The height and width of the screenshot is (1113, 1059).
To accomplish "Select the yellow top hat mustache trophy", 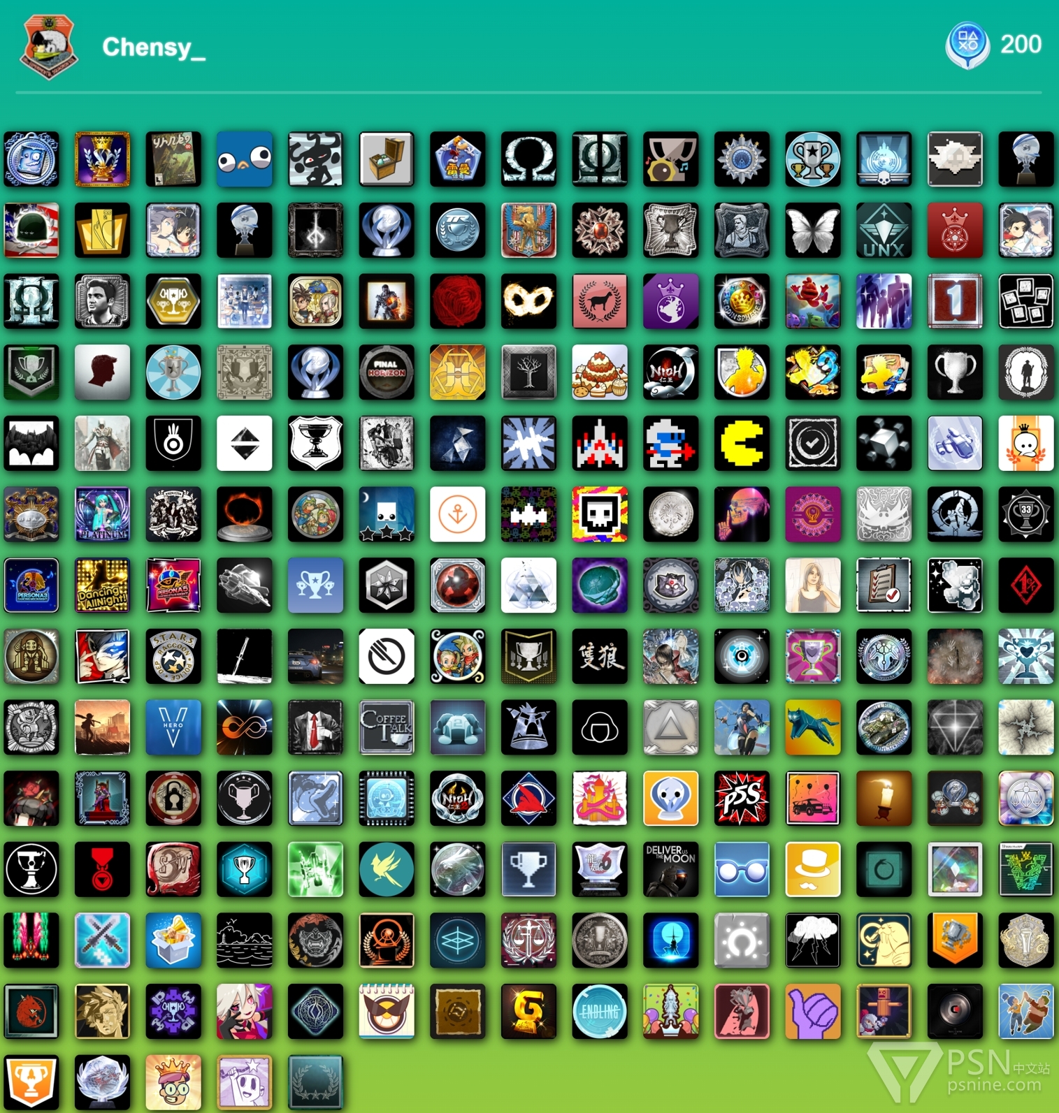I will tap(812, 869).
